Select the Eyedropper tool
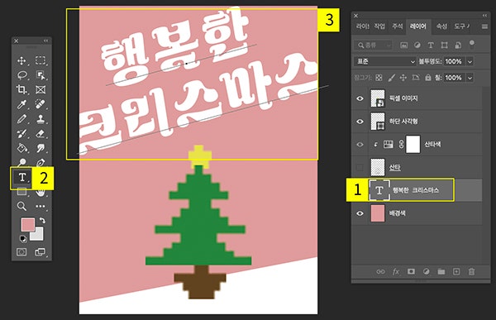This screenshot has height=320, width=496. coord(21,104)
